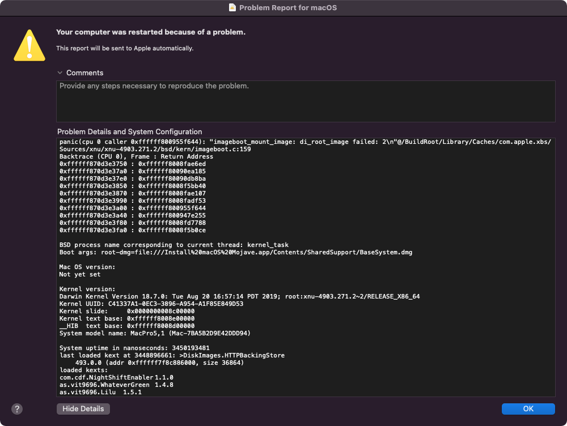Click the Hide Details button
The image size is (567, 426).
point(83,408)
